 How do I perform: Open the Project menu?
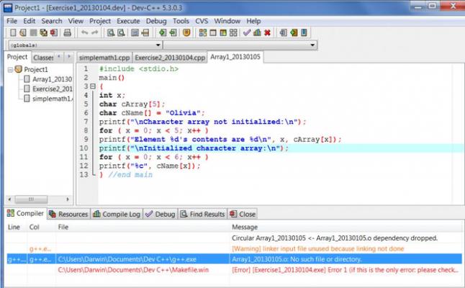click(x=100, y=21)
